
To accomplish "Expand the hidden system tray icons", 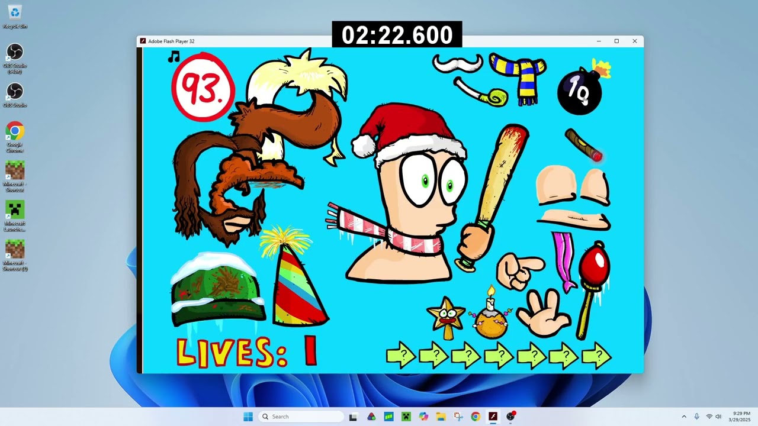I will tap(684, 417).
